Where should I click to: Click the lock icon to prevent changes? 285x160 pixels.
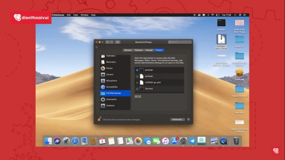tap(99, 119)
